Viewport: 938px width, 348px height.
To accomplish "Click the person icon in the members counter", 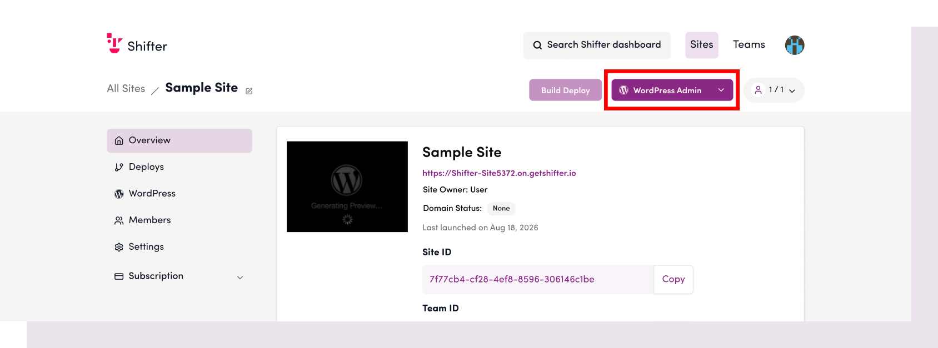I will 758,90.
